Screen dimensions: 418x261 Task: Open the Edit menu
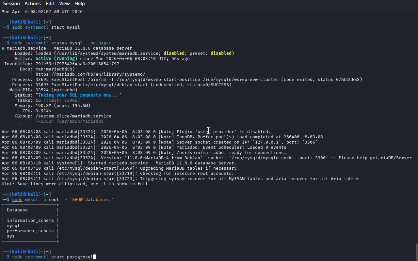[50, 4]
